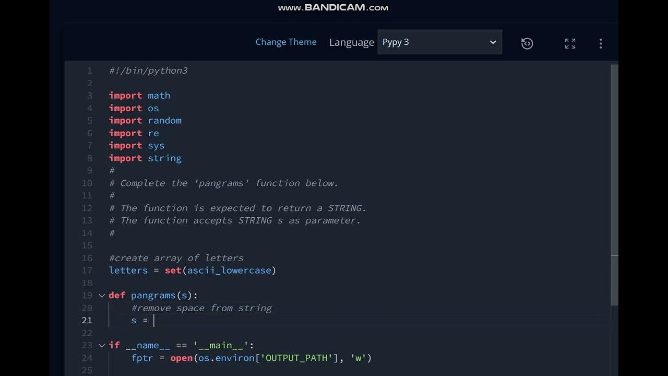Image resolution: width=668 pixels, height=376 pixels.
Task: Collapse the def pangrams function fold arrow
Action: pos(102,296)
